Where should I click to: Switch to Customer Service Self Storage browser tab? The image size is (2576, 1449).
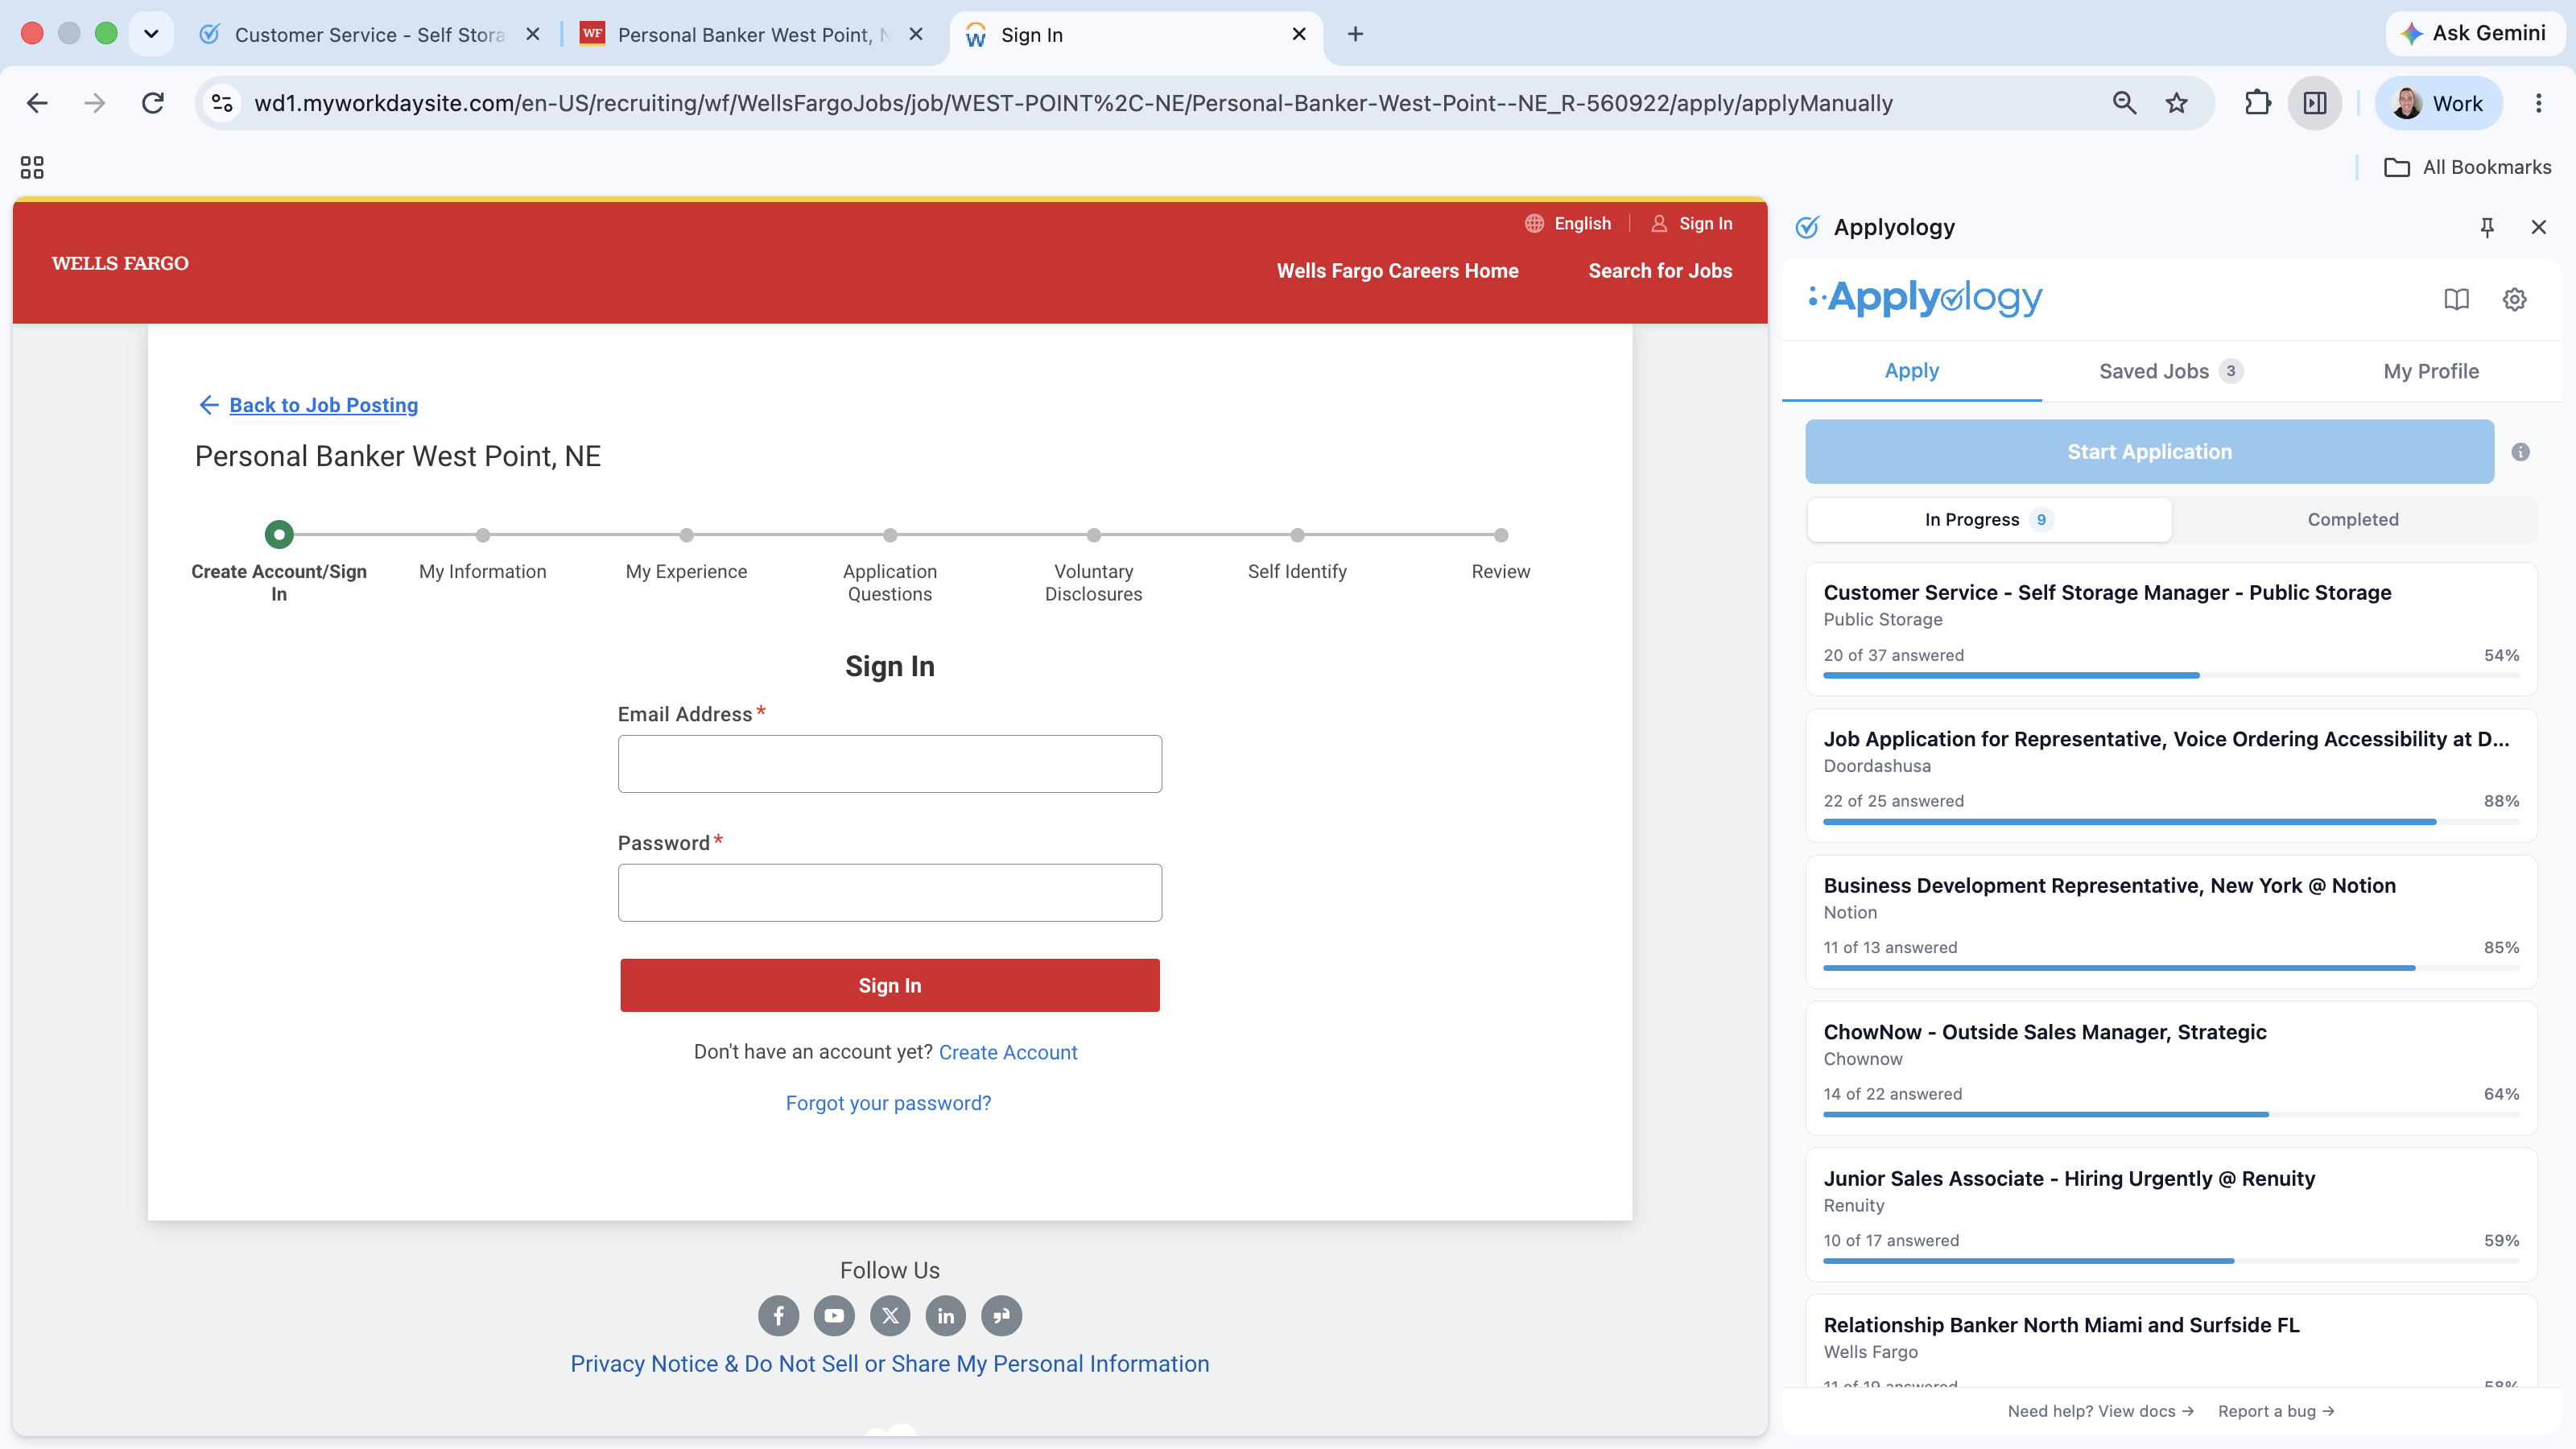point(369,34)
